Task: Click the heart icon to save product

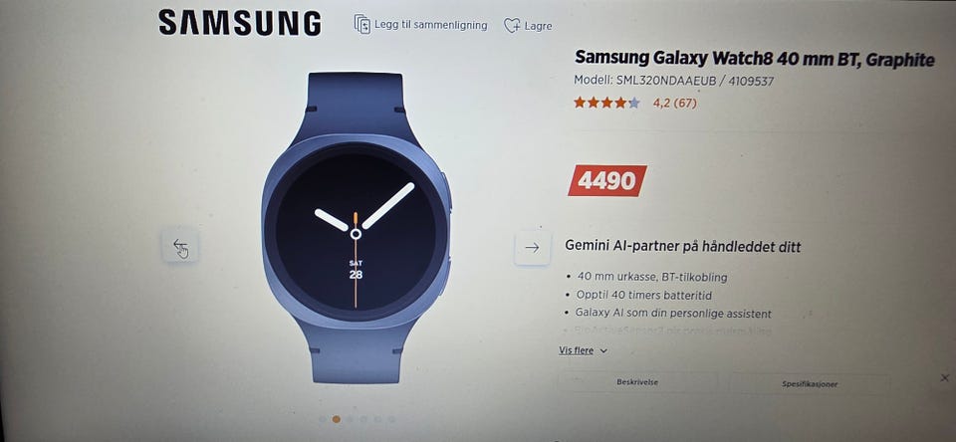Action: [x=512, y=26]
